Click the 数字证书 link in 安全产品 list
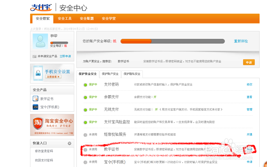Viewport: 267px width, 167px height. pyautogui.click(x=47, y=99)
